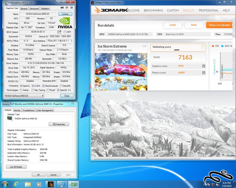Switch to display properties taskbar icon
This screenshot has height=188, width=236.
coord(62,184)
